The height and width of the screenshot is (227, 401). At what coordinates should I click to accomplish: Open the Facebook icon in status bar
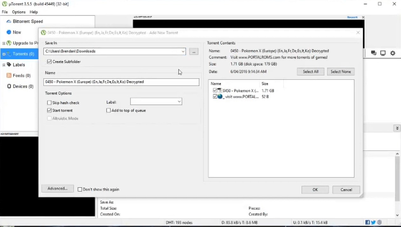(368, 222)
